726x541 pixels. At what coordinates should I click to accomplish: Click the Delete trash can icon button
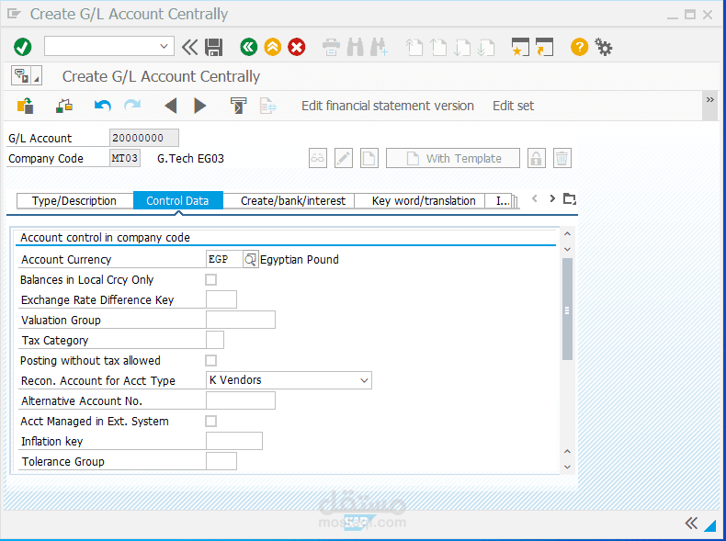(x=562, y=158)
